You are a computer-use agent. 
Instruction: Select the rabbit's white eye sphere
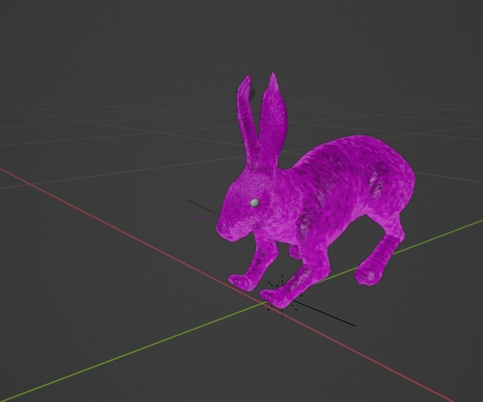[x=255, y=202]
